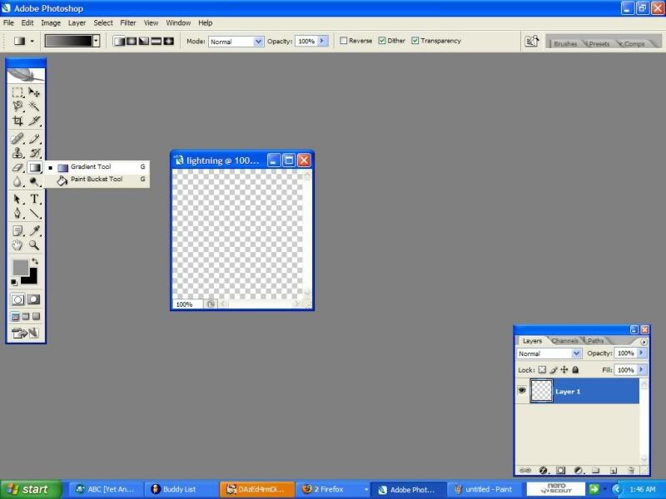Reset to default foreground/background colors
The height and width of the screenshot is (499, 666).
tap(14, 282)
